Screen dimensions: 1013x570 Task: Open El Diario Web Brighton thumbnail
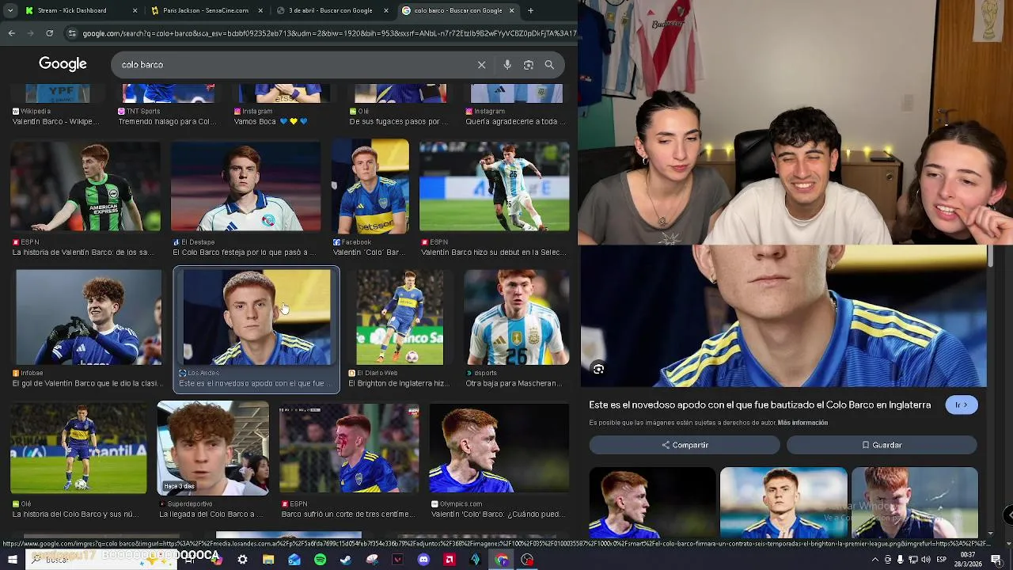[400, 317]
